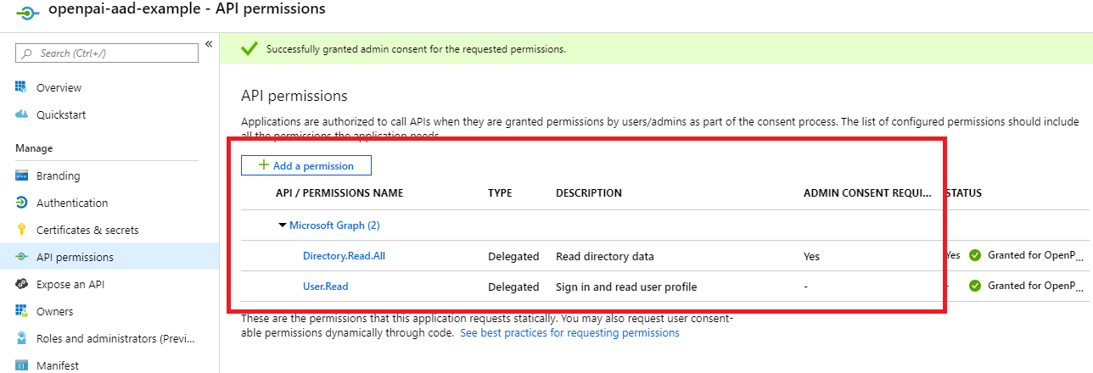Open Authentication settings
This screenshot has height=373, width=1093.
point(72,203)
